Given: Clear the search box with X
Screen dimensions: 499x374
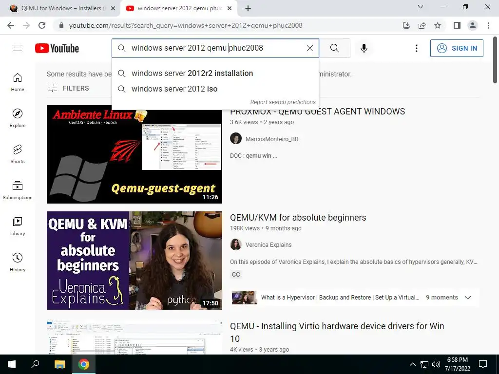Looking at the screenshot, I should click(309, 48).
